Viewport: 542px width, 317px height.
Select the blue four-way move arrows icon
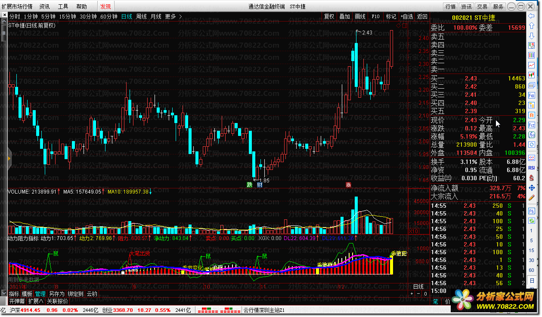531,188
